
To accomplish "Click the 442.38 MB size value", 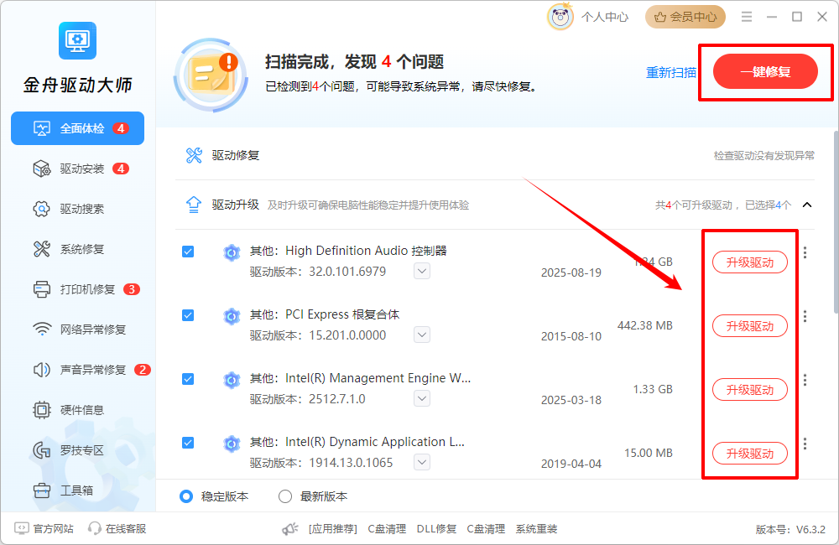I will [x=644, y=325].
